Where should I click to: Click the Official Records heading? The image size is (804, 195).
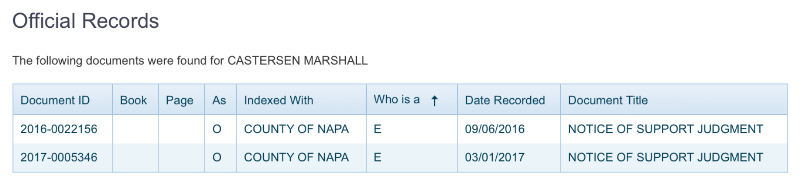click(86, 21)
